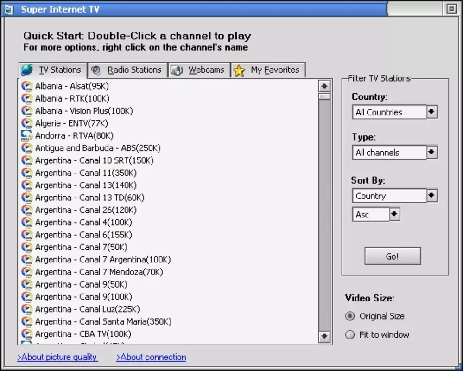Click the icon beside Argentina - Canal 9(100K)
463x371 pixels.
(x=27, y=297)
